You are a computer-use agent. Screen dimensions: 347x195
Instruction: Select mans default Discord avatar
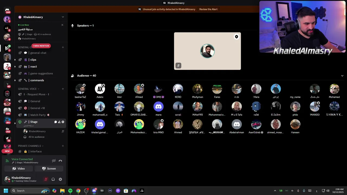click(x=159, y=107)
